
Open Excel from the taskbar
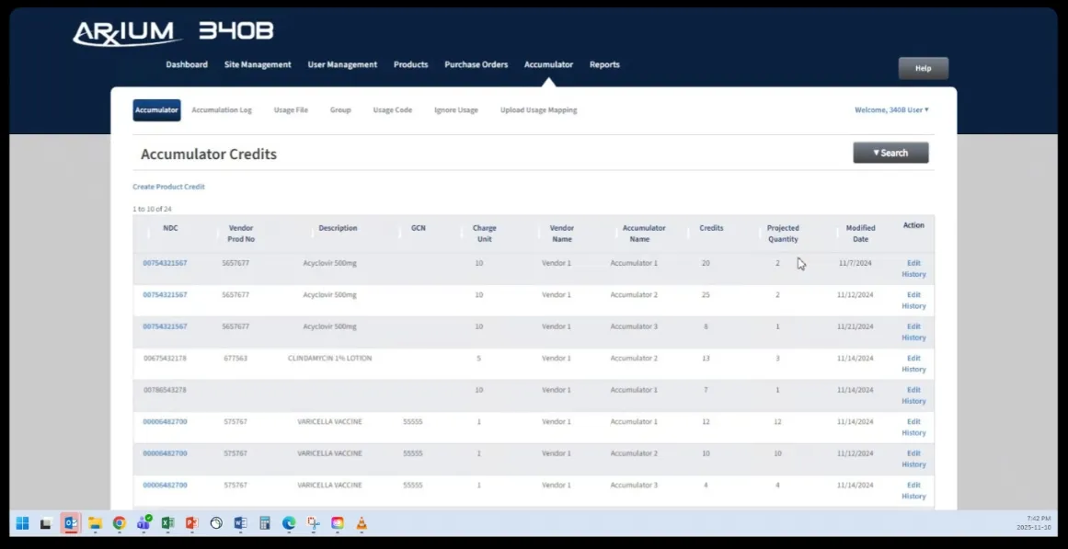(168, 523)
